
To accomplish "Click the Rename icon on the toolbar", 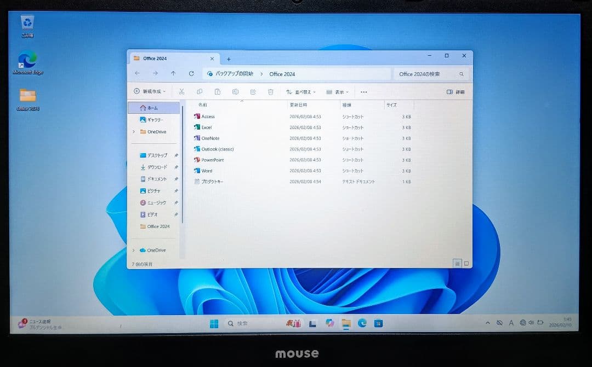I will [236, 92].
